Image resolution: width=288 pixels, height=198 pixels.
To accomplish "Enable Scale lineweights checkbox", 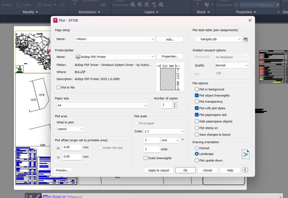I will 146,158.
